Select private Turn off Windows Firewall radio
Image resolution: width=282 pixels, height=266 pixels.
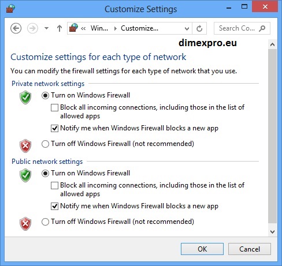point(45,144)
